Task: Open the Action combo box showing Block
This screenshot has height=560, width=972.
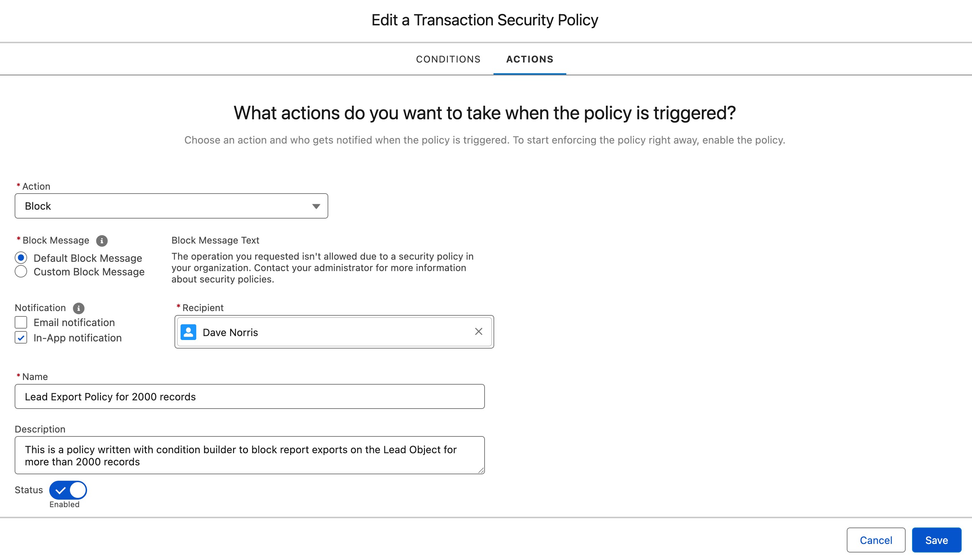Action: (x=171, y=206)
